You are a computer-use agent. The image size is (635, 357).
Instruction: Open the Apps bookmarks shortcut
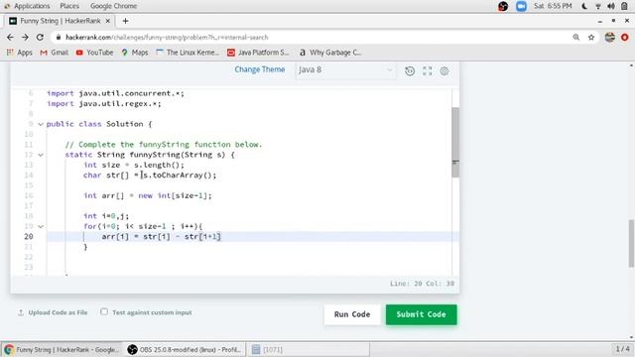[20, 53]
